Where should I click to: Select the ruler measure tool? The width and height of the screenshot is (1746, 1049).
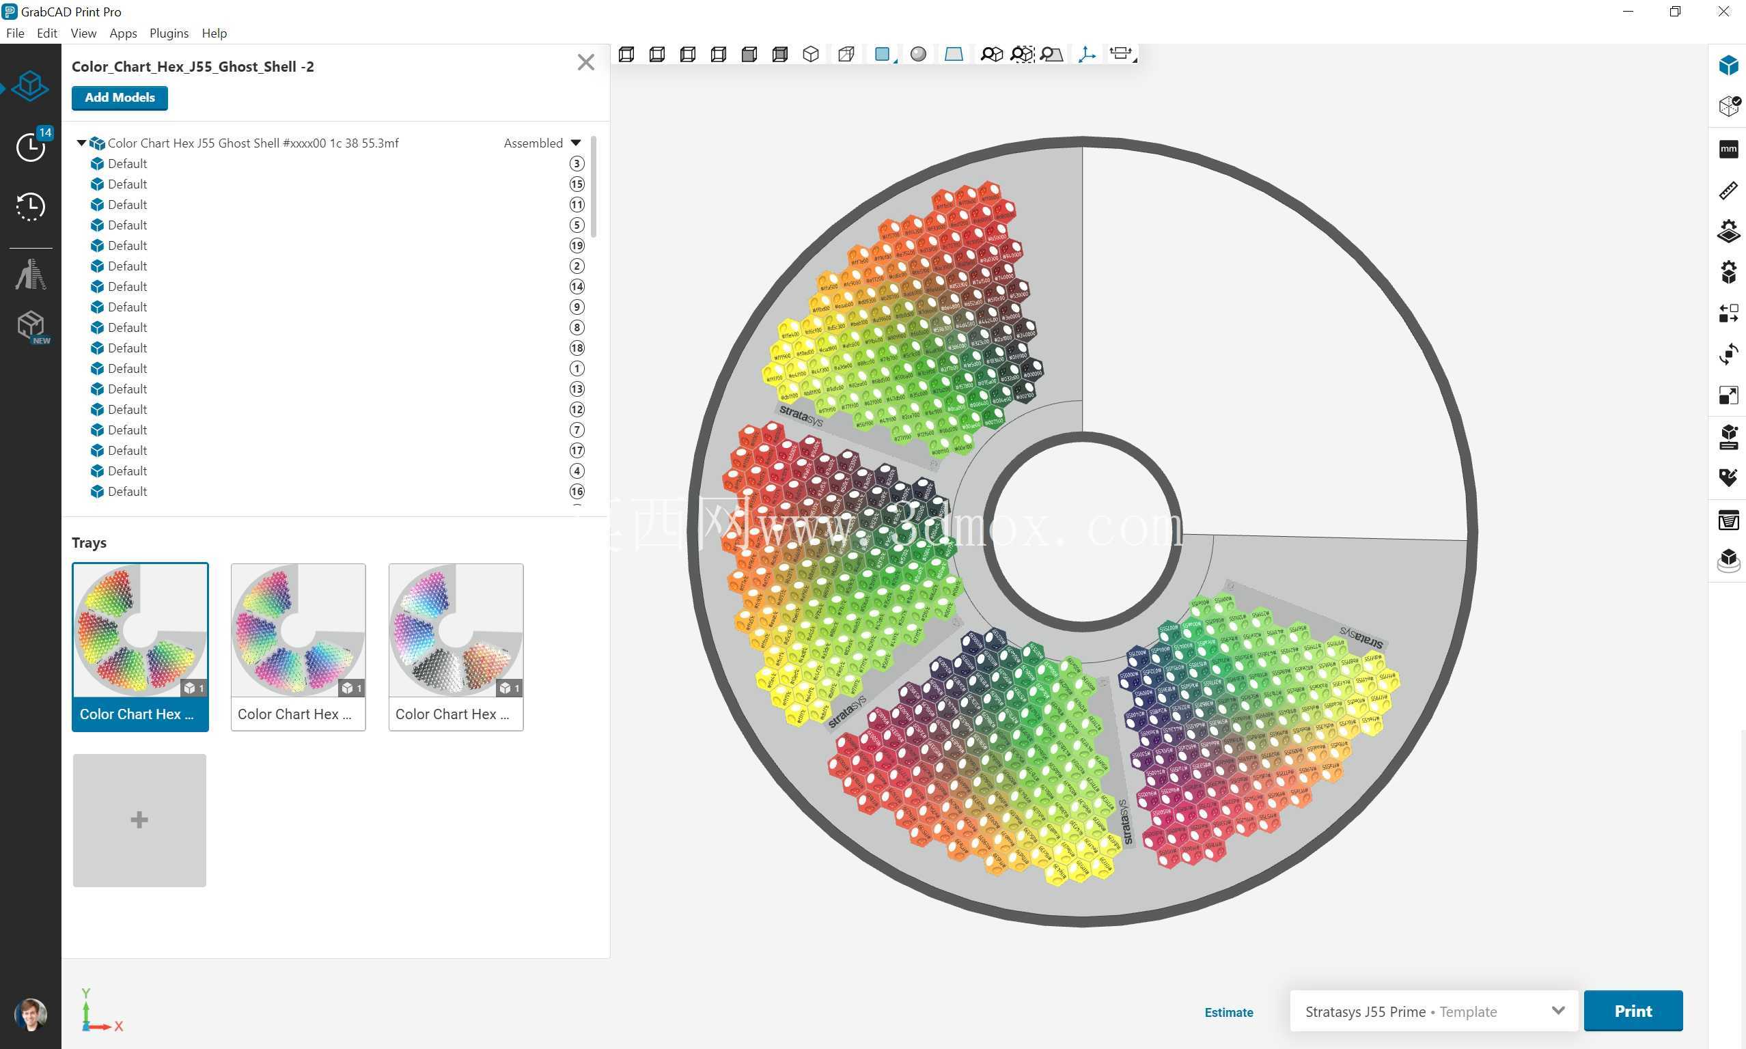pyautogui.click(x=1728, y=190)
